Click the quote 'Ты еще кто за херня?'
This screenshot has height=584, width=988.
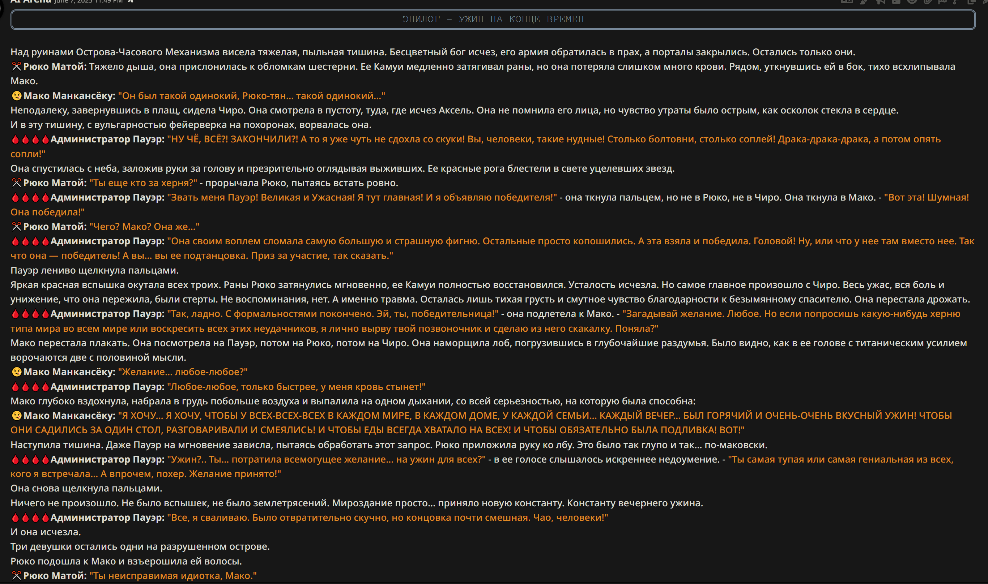143,183
